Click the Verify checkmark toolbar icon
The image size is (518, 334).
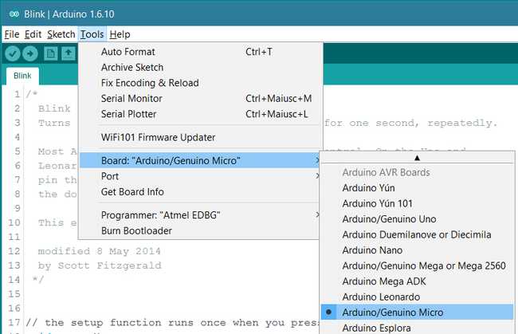(12, 53)
